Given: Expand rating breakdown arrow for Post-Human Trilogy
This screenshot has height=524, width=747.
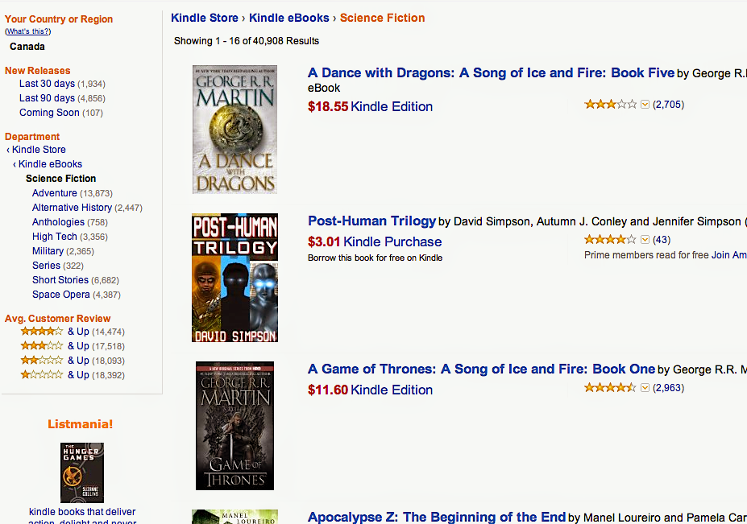Looking at the screenshot, I should pyautogui.click(x=645, y=240).
